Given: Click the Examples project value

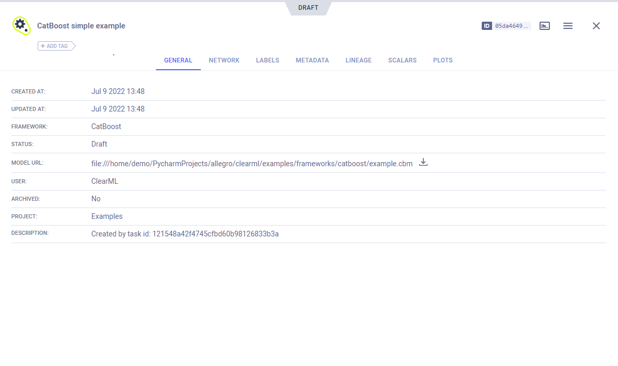Looking at the screenshot, I should click(107, 216).
